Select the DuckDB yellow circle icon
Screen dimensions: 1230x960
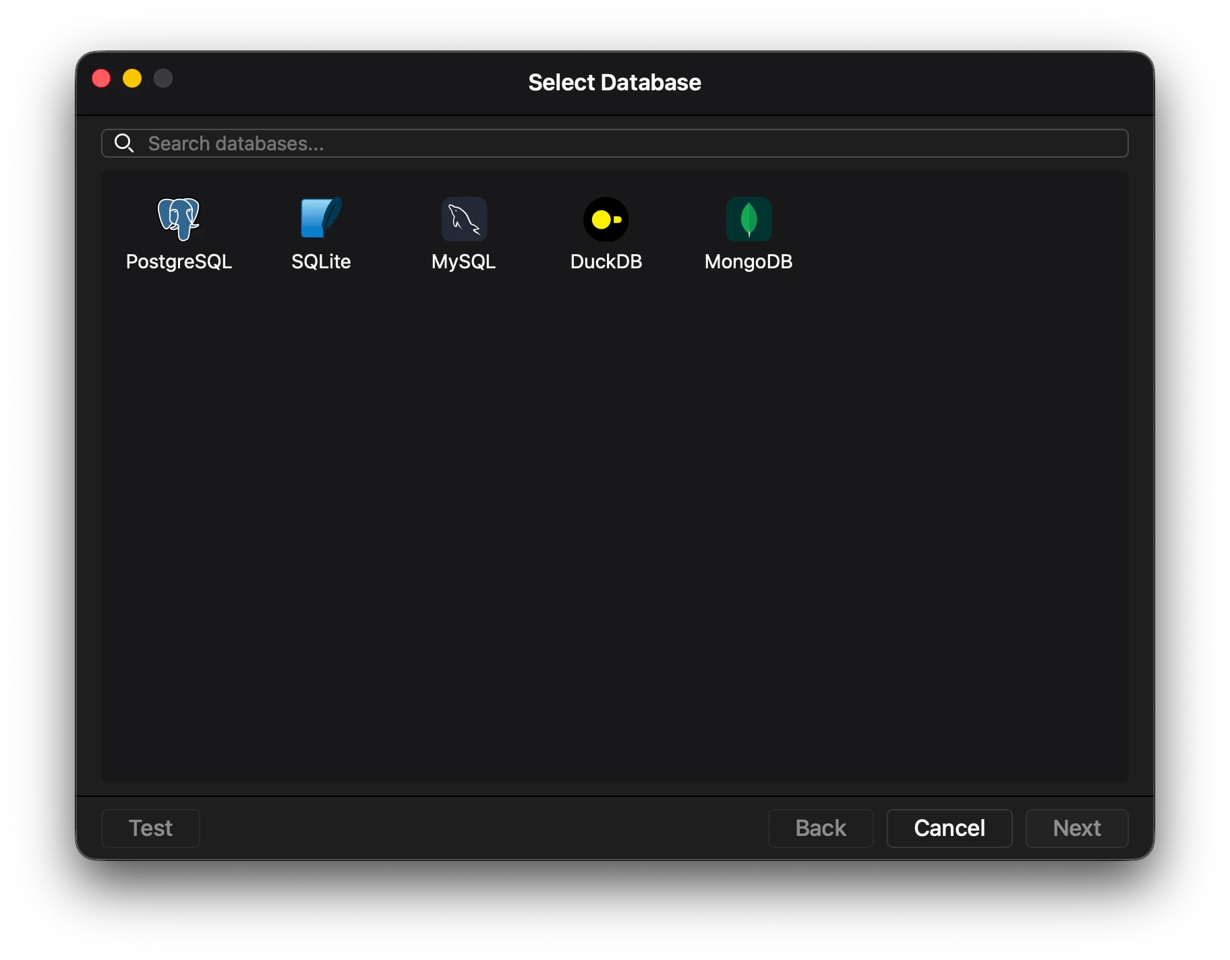[x=606, y=219]
